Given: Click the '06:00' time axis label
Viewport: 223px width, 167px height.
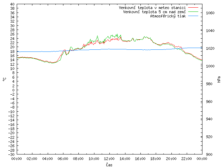Looking at the screenshot, I should 63,159.
